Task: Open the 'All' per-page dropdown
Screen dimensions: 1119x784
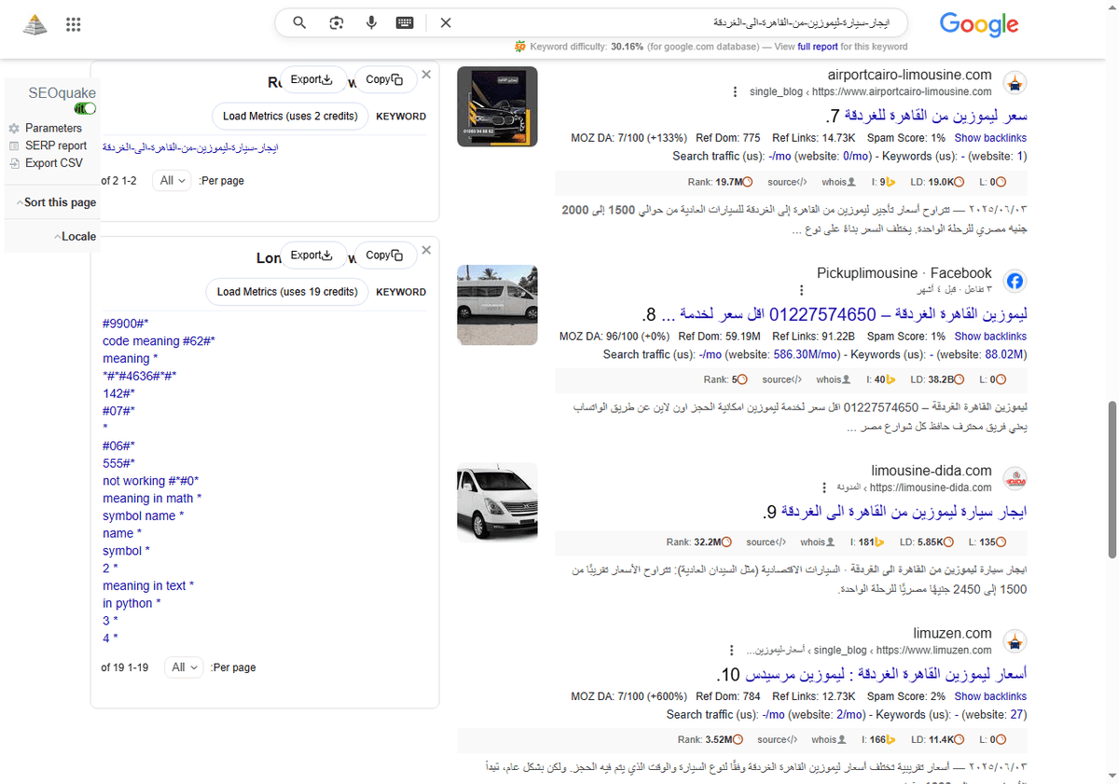Action: (x=172, y=180)
